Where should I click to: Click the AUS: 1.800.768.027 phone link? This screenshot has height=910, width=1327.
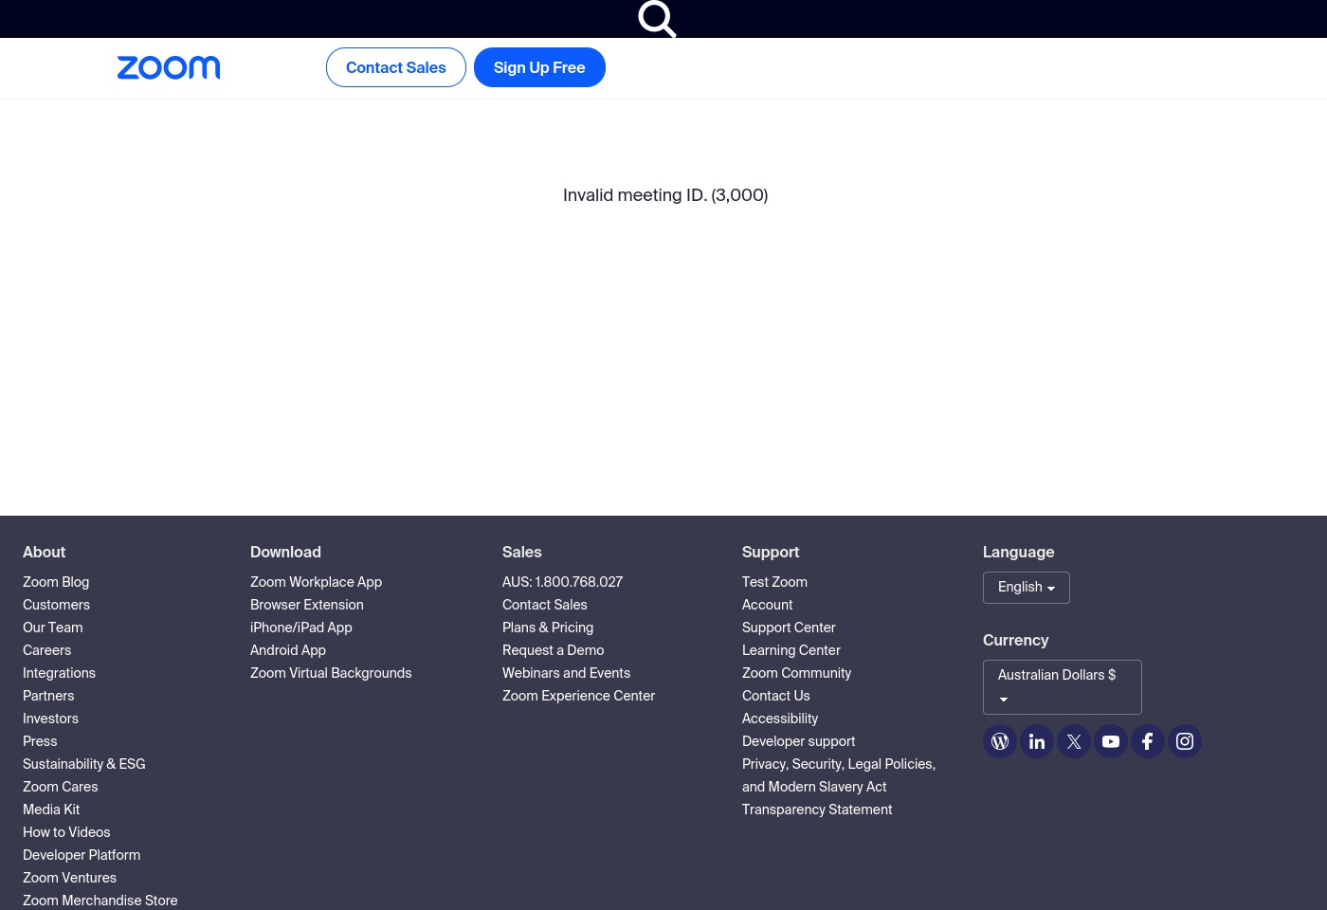coord(562,582)
